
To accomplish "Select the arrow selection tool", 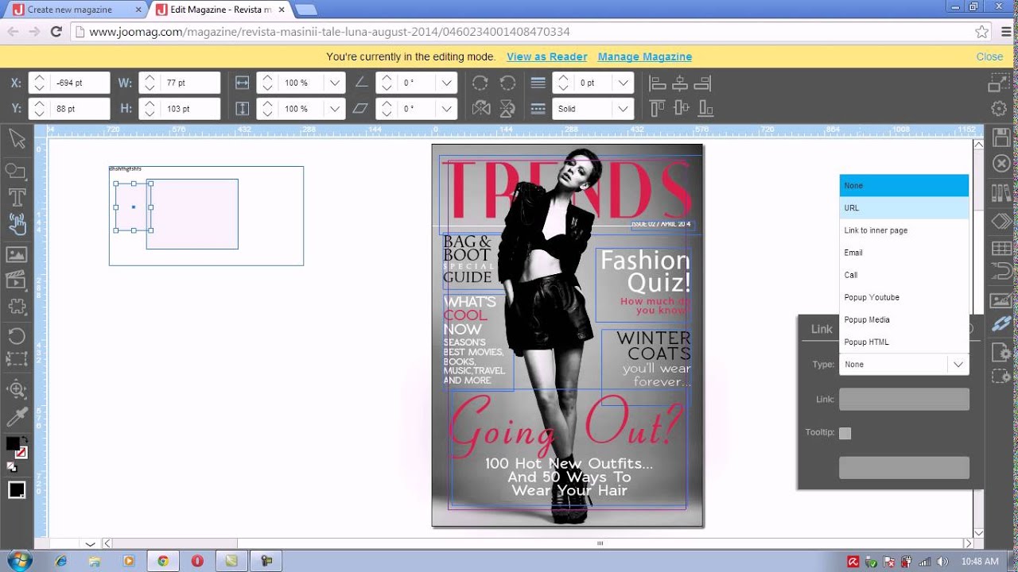I will (x=17, y=141).
